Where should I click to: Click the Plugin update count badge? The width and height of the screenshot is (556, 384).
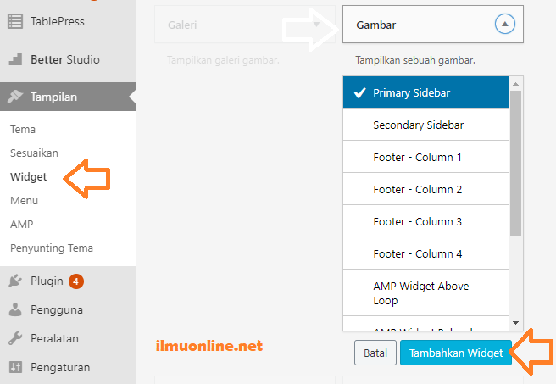point(76,281)
